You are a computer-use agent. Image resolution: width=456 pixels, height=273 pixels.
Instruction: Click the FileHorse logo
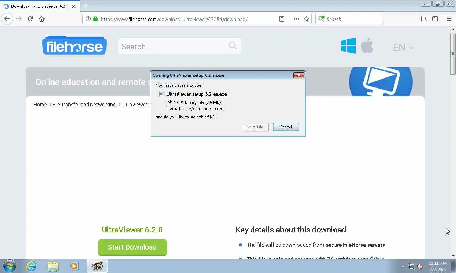click(x=74, y=45)
